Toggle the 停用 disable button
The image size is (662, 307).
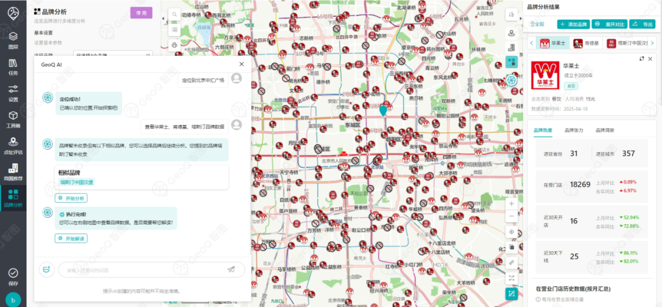(141, 13)
